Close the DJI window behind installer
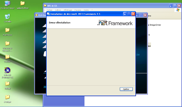 [145, 15]
